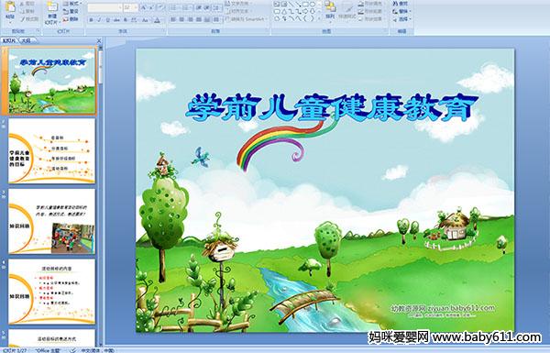The height and width of the screenshot is (353, 550).
Task: Click the Office theme name in status bar
Action: point(49,350)
